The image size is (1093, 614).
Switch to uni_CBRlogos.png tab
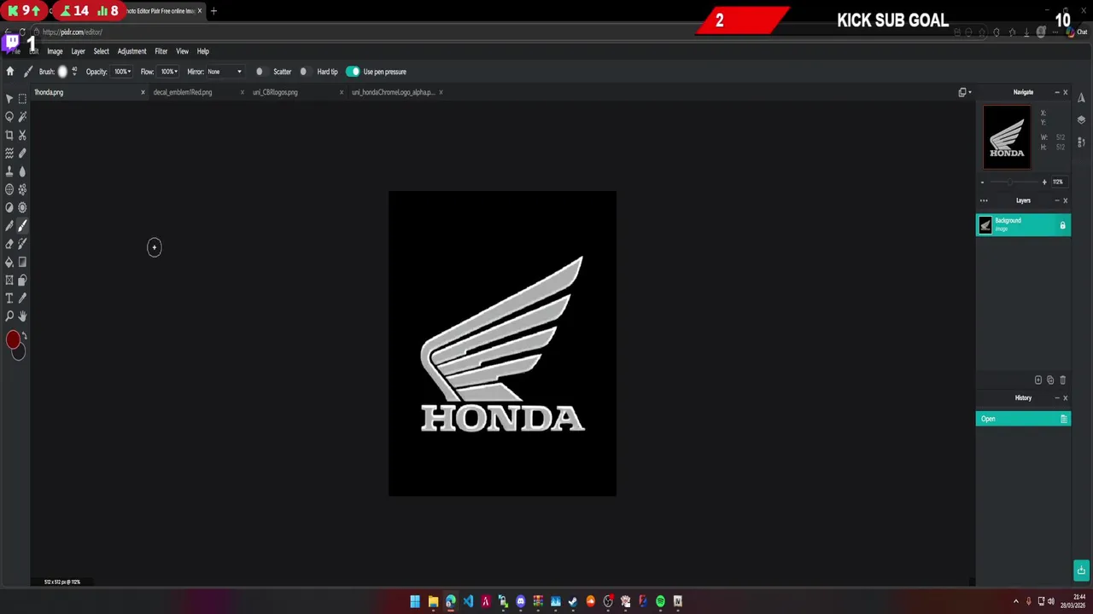(275, 92)
